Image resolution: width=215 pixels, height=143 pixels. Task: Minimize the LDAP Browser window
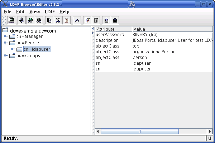click(197, 4)
